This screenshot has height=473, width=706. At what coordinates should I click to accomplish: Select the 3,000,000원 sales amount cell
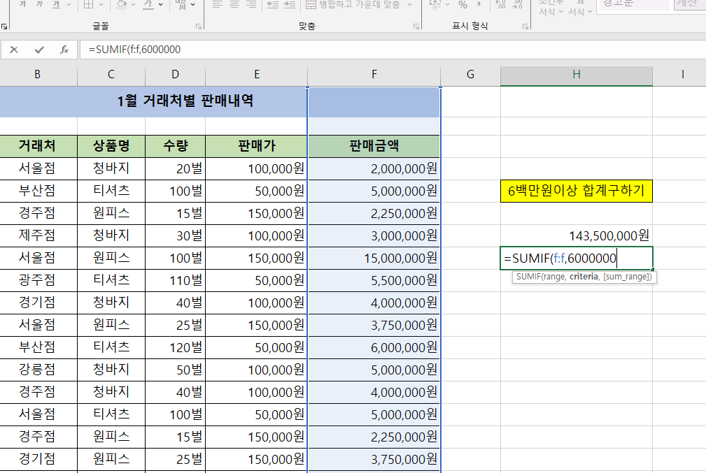pos(374,235)
